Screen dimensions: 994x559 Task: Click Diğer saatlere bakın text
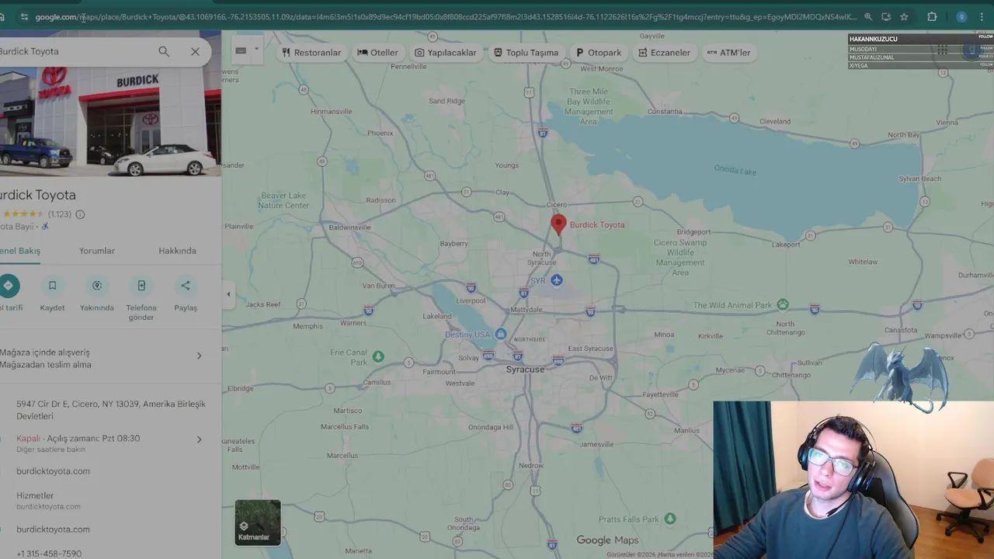(50, 450)
